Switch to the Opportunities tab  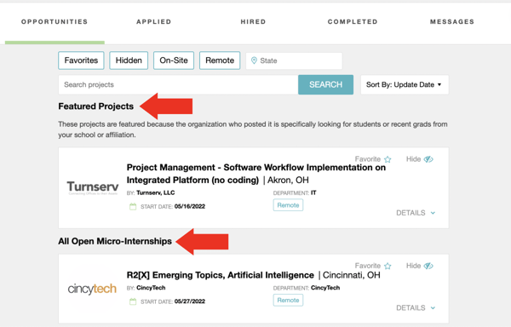tap(55, 22)
